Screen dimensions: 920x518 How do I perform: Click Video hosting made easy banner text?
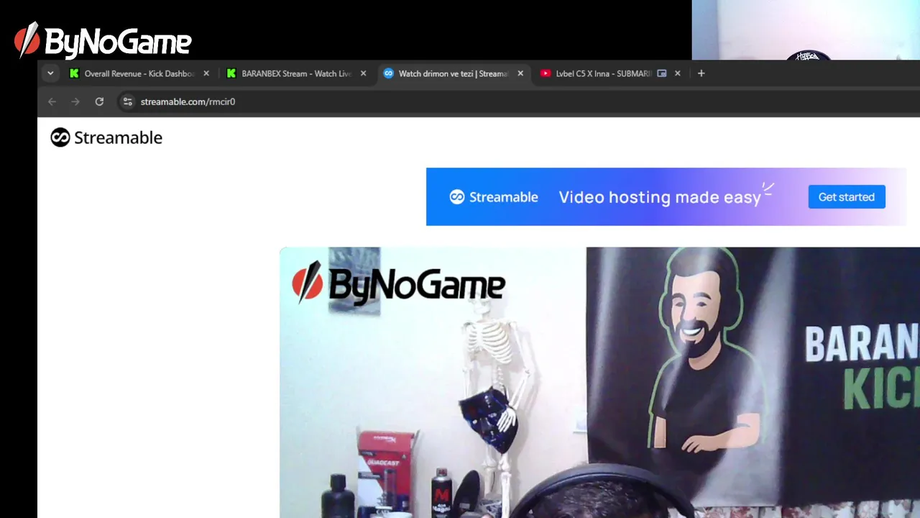pos(660,197)
